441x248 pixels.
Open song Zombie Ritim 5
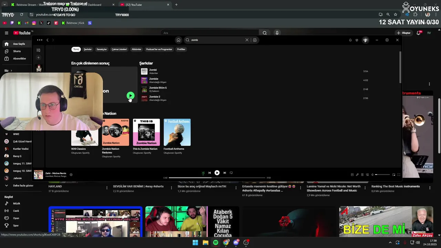point(254,89)
